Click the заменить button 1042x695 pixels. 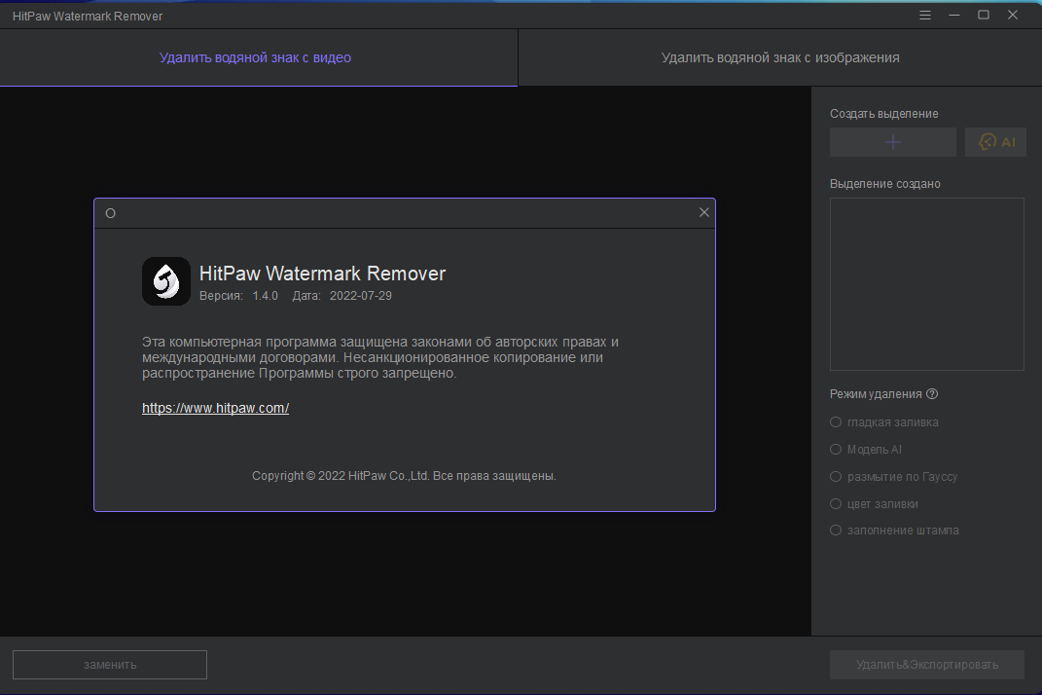(x=110, y=665)
